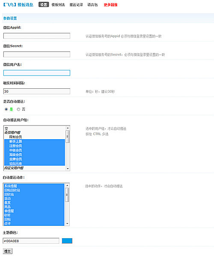The height and width of the screenshot is (257, 214).
Task: Click the #00A0E8 color code field
Action: coord(31,241)
